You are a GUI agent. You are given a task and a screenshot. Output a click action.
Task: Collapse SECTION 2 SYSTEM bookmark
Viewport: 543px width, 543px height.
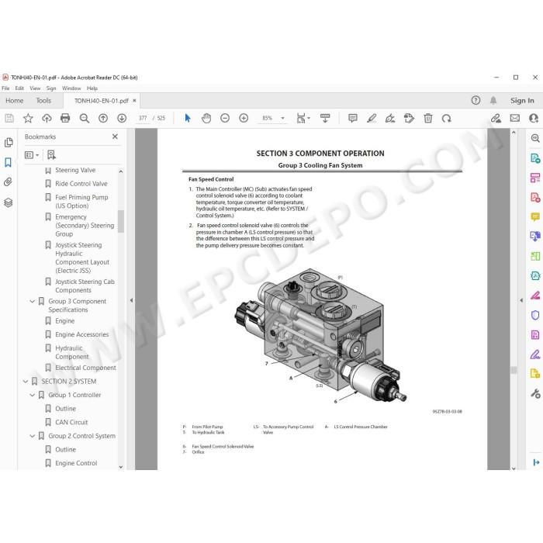point(26,382)
